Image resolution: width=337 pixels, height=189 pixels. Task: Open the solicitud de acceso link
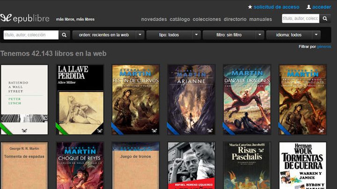277,7
